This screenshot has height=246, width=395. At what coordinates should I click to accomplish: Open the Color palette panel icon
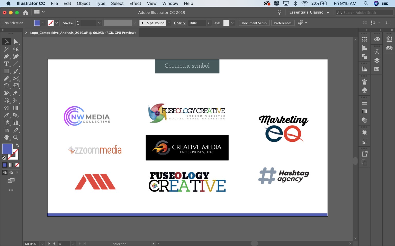377,39
